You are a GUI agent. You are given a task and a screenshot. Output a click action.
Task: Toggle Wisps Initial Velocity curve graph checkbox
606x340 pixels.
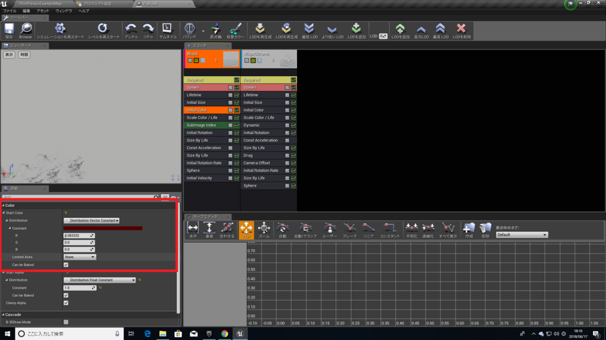point(237,178)
